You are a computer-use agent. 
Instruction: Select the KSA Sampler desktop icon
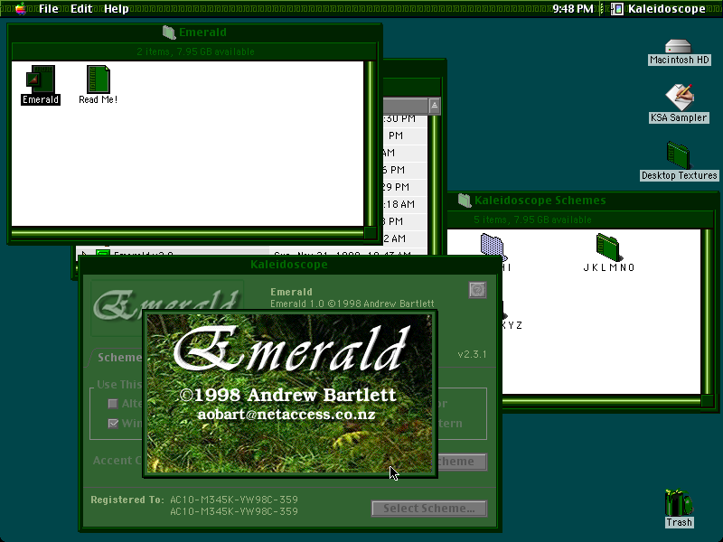coord(680,97)
